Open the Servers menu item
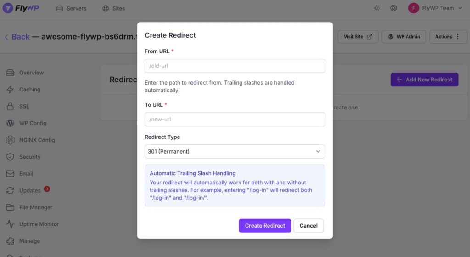470x257 pixels. click(71, 8)
